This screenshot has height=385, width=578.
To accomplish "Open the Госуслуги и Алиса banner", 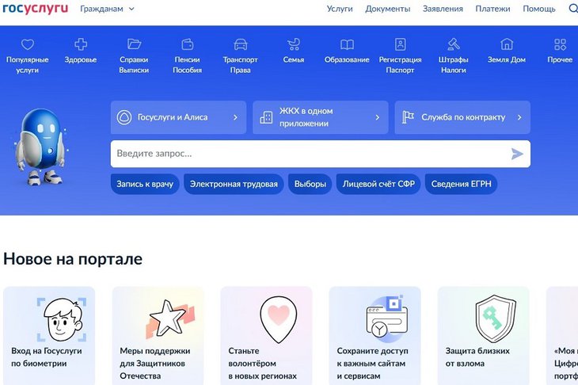I will pos(178,117).
